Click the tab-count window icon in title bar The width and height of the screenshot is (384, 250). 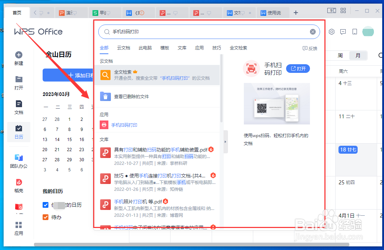332,10
